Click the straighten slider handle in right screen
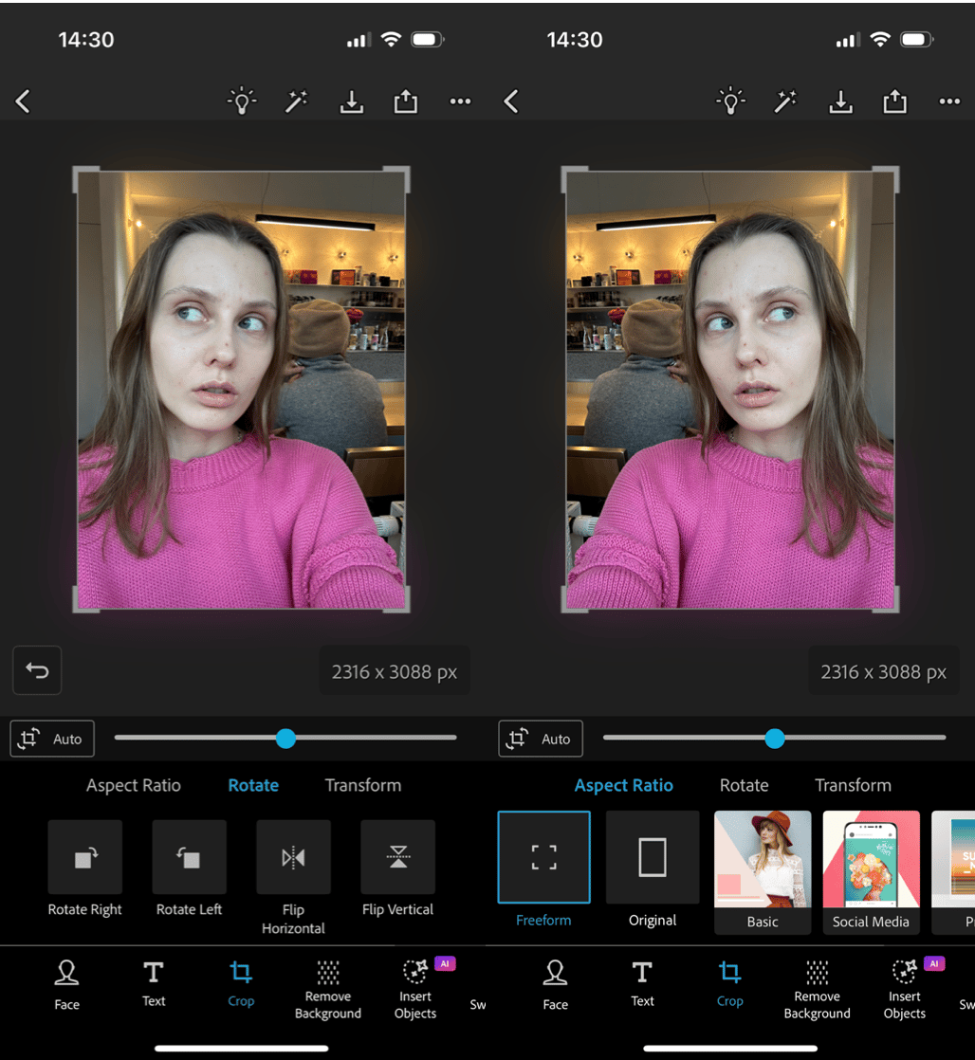The width and height of the screenshot is (975, 1060). click(775, 739)
